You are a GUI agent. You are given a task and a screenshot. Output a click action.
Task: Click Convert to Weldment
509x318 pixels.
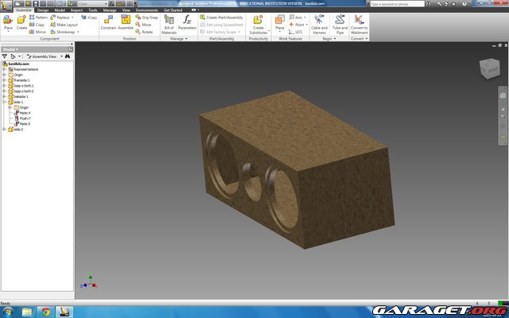pyautogui.click(x=359, y=23)
